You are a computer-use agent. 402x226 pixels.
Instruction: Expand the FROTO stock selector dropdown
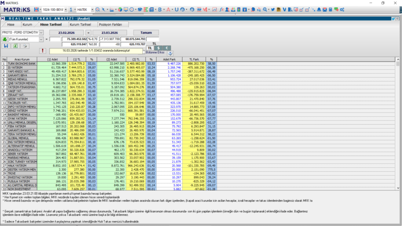point(41,33)
